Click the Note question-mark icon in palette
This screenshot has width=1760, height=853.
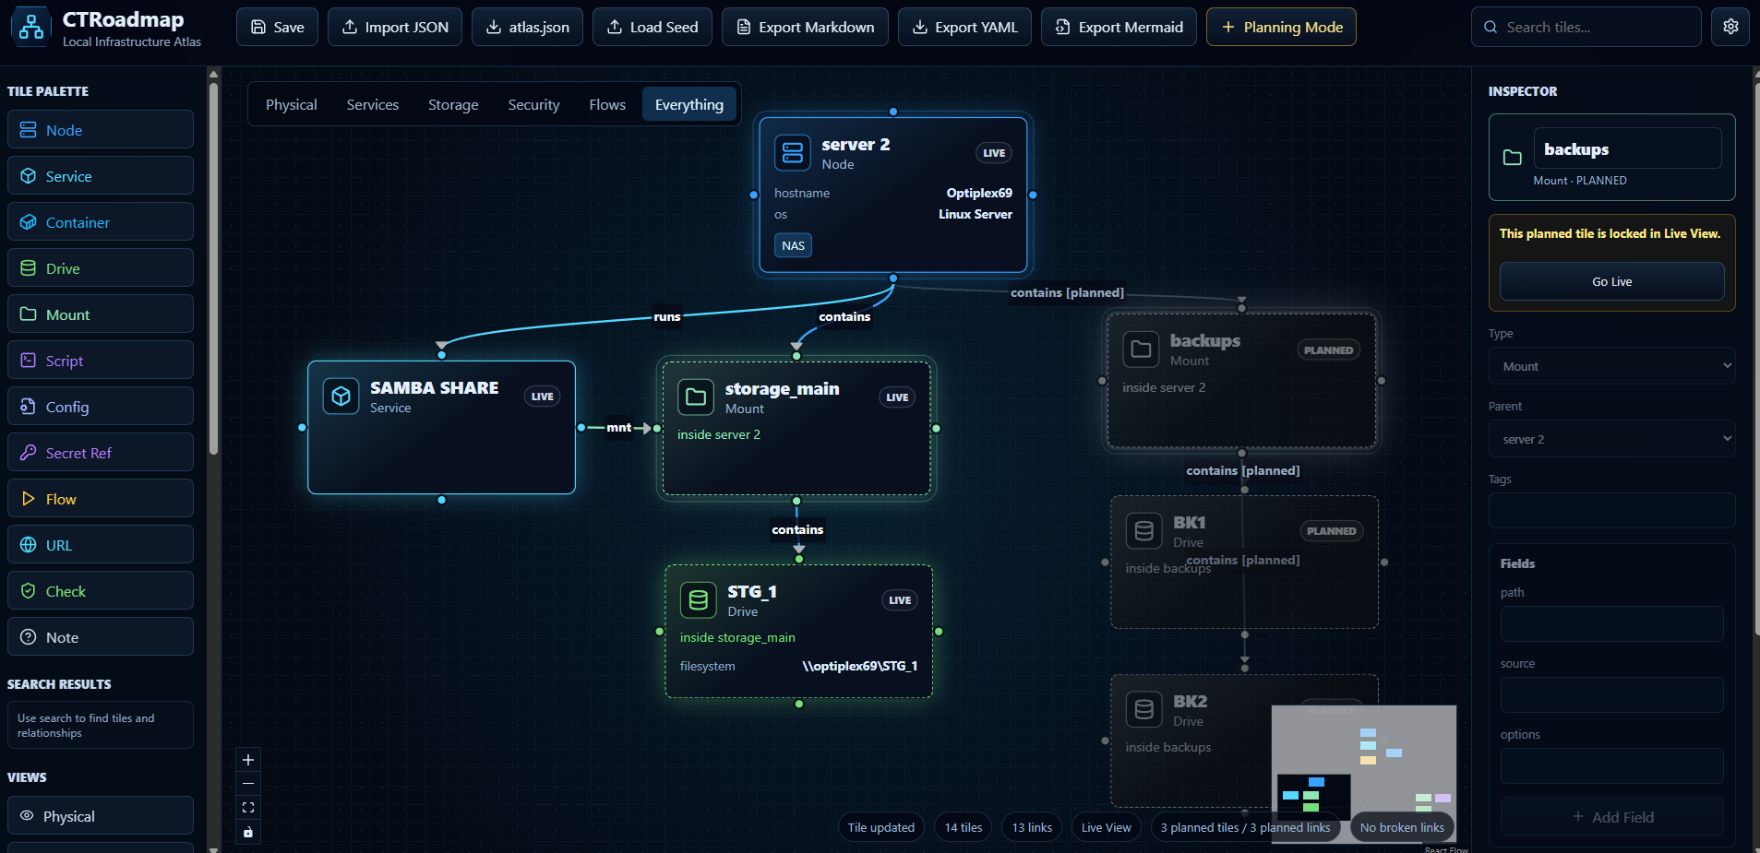[x=29, y=637]
